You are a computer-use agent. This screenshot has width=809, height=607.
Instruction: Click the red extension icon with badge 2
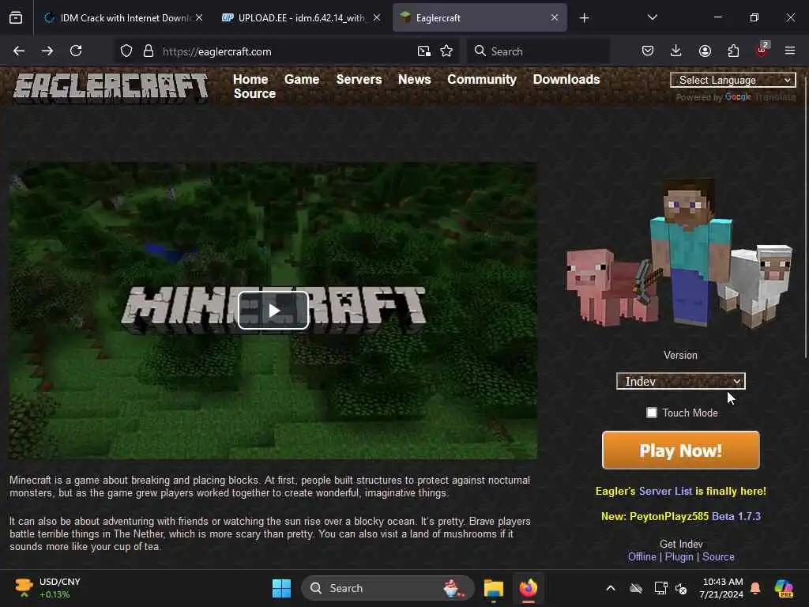coord(762,50)
